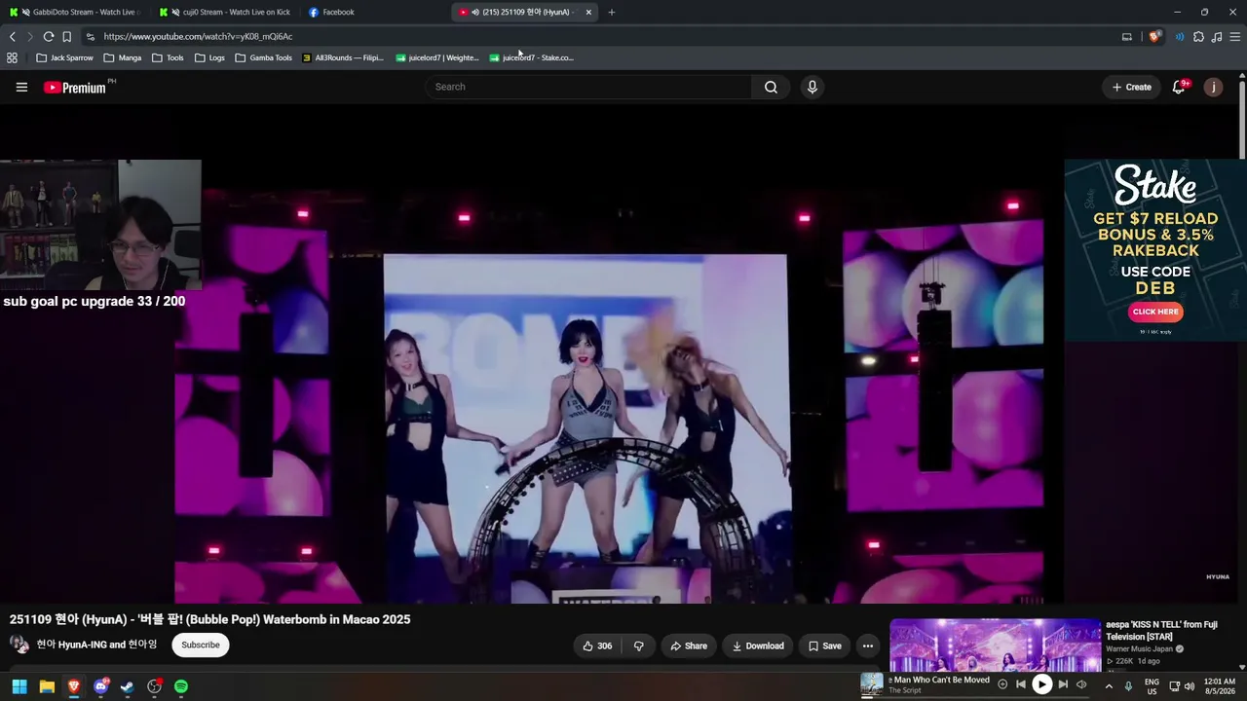Screen dimensions: 1247x701
Task: Go to YouTube Premium home logo
Action: tap(75, 88)
